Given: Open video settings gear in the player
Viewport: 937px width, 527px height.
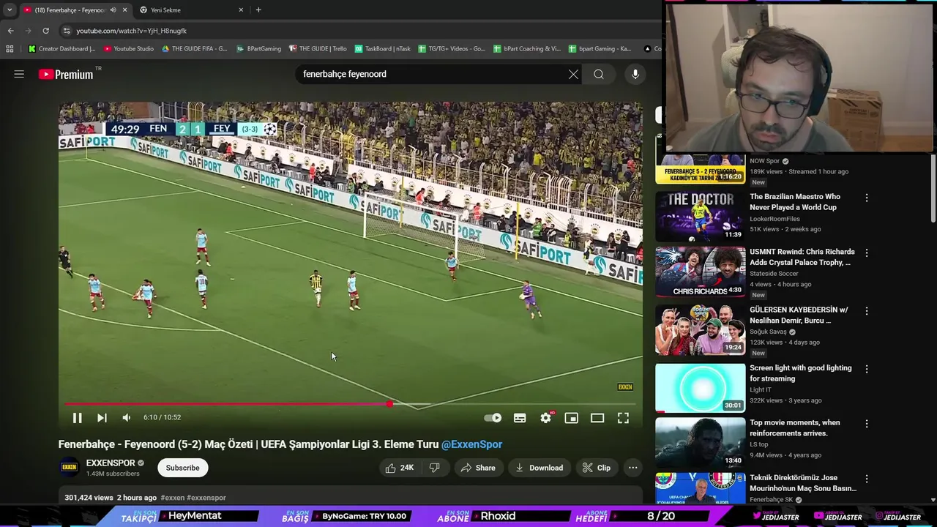Looking at the screenshot, I should (546, 418).
